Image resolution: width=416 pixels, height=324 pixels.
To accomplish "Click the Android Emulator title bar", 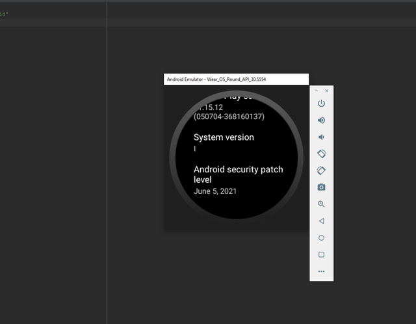I will pyautogui.click(x=236, y=79).
